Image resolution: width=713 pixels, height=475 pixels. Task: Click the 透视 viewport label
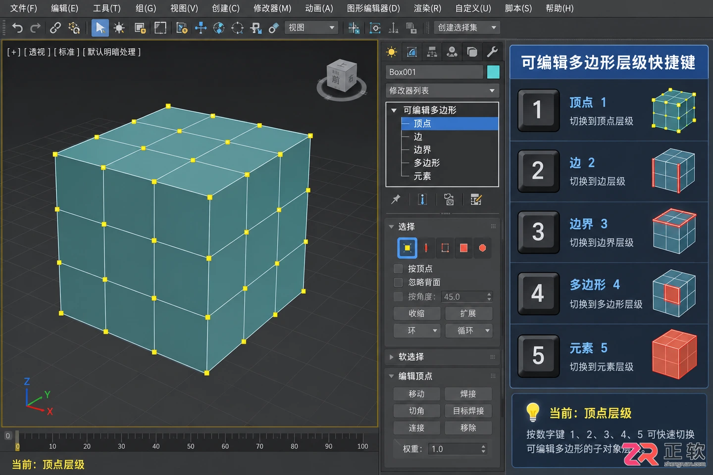tap(37, 52)
